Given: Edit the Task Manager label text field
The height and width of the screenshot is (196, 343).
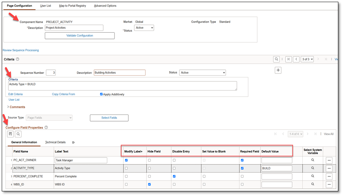Looking at the screenshot, I should pos(81,160).
